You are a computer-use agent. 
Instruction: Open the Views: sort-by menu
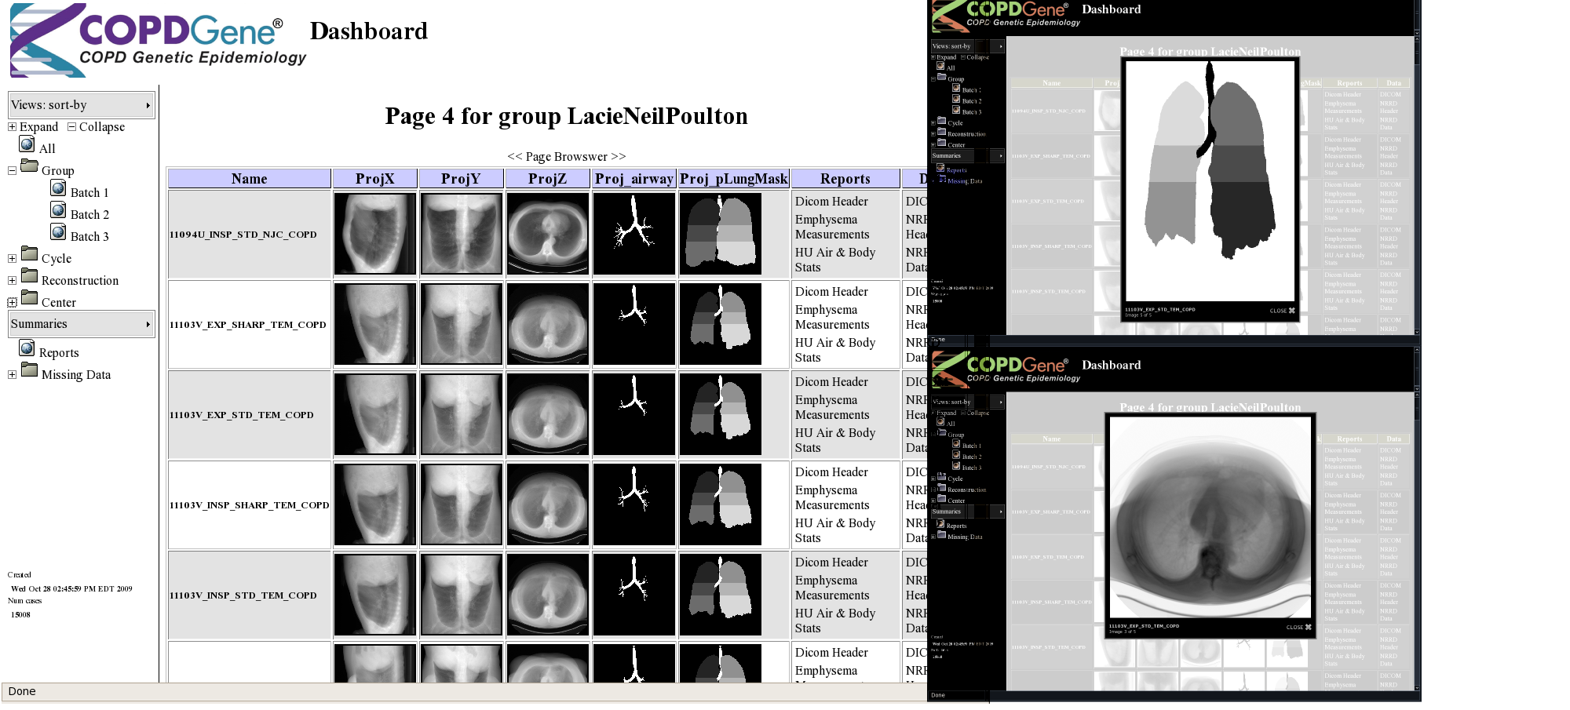tap(81, 105)
